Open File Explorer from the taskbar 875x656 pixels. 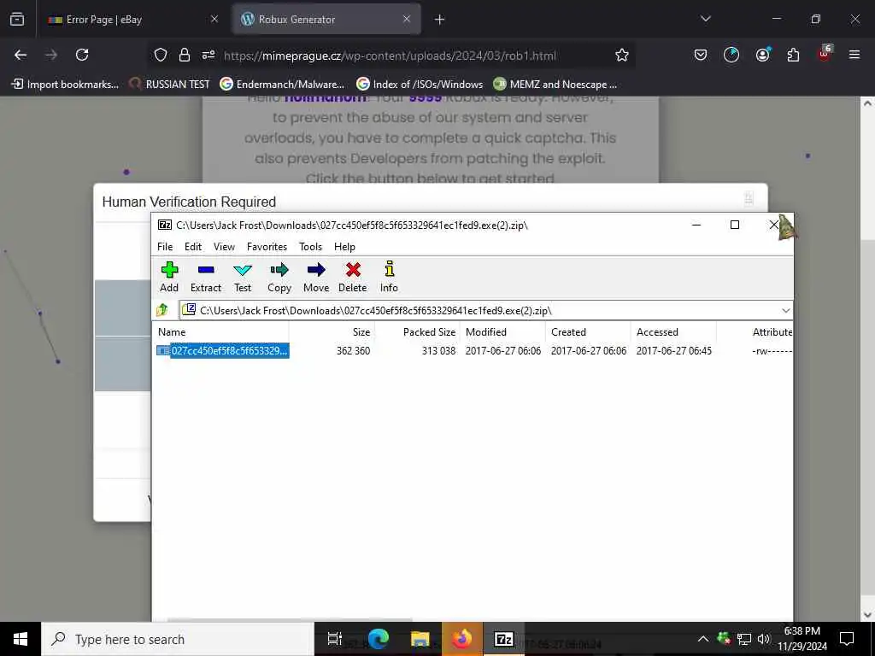pyautogui.click(x=420, y=639)
